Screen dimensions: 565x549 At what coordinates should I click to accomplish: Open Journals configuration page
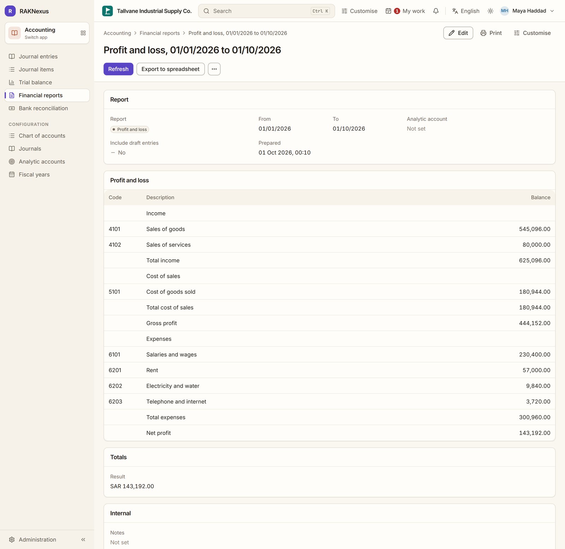(x=47, y=149)
